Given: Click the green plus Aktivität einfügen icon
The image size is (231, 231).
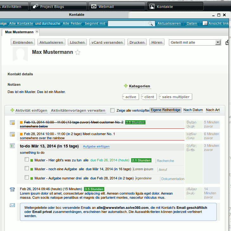Looking at the screenshot, I should pyautogui.click(x=12, y=110).
